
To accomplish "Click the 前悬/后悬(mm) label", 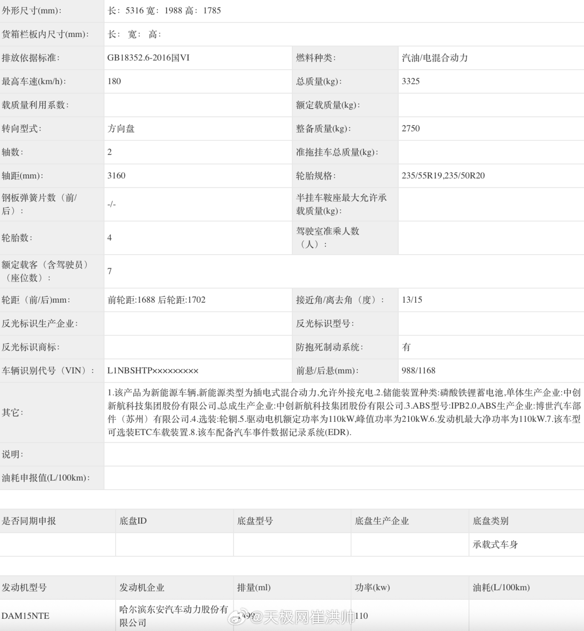I will (x=327, y=371).
